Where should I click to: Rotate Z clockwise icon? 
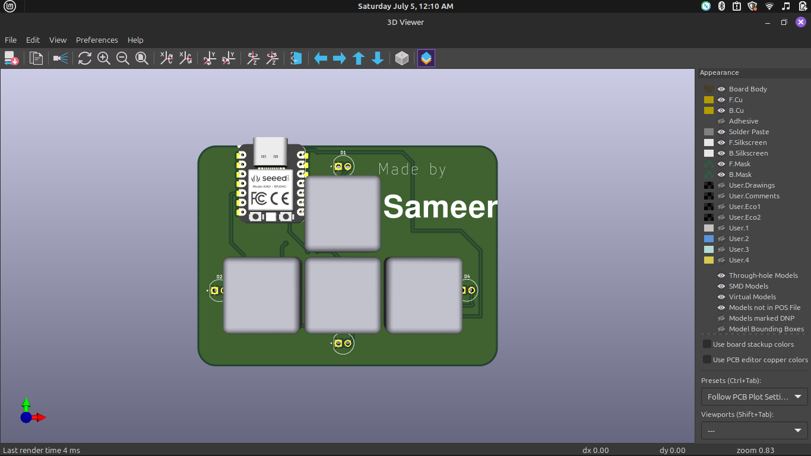click(254, 58)
